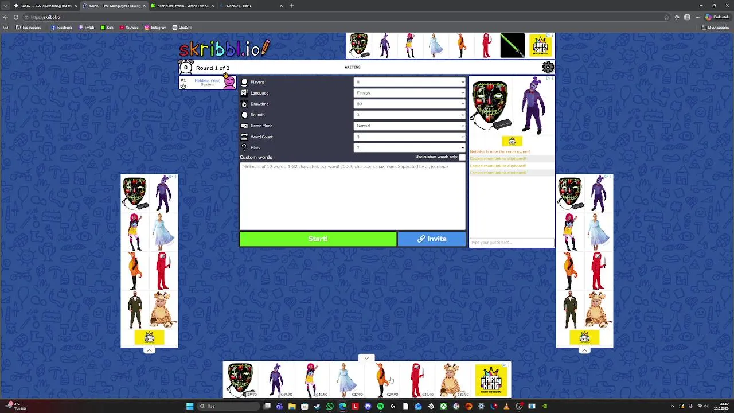734x413 pixels.
Task: Go back with browser back arrow
Action: [6, 17]
